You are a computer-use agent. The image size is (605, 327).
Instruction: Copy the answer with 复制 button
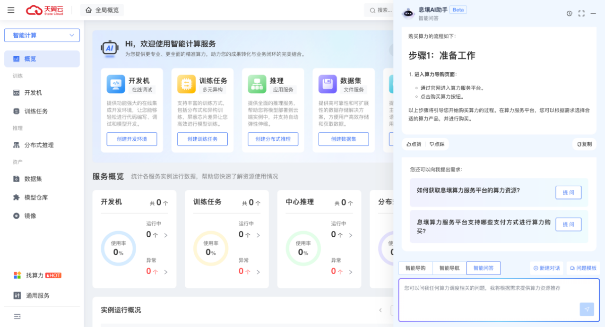coord(584,144)
